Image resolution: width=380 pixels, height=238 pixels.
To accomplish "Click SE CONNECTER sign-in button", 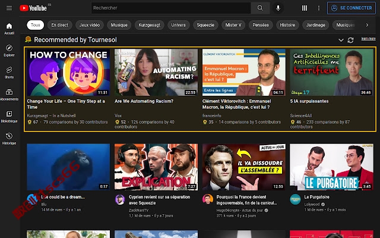I will pyautogui.click(x=351, y=8).
